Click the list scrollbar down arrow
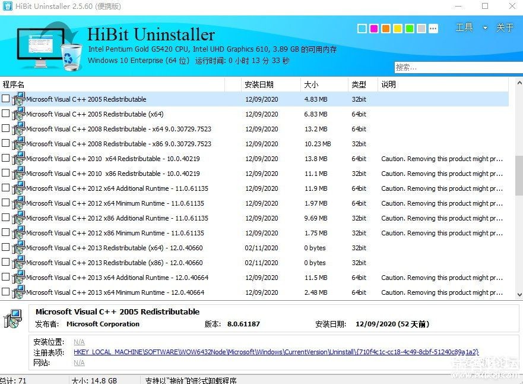This screenshot has width=523, height=384. click(x=519, y=294)
